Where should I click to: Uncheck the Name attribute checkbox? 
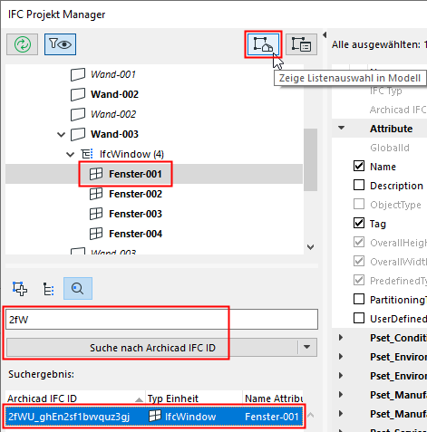[x=359, y=166]
